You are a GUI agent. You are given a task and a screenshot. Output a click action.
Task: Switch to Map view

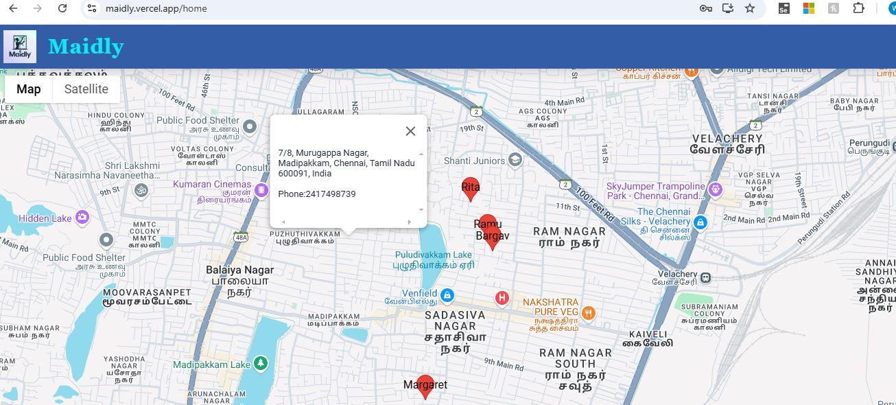[x=28, y=89]
